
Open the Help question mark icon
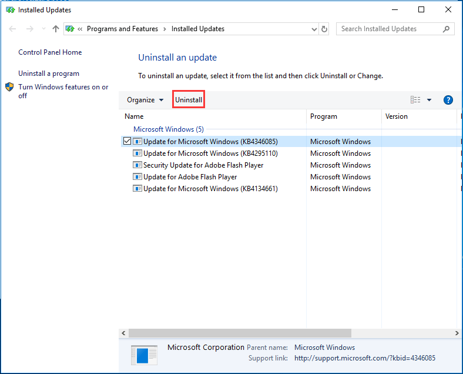coord(448,100)
